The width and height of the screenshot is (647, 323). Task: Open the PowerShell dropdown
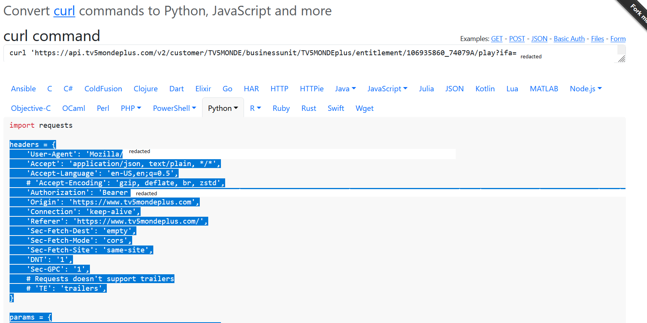click(174, 109)
